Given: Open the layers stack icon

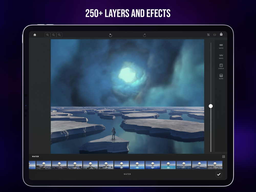Looking at the screenshot, I should [215, 35].
